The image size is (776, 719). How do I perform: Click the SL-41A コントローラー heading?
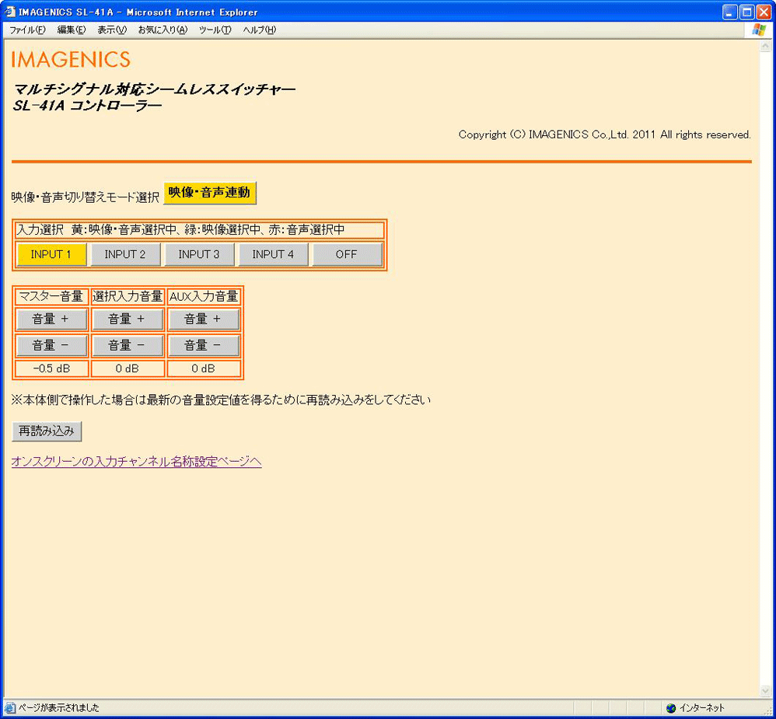[88, 106]
